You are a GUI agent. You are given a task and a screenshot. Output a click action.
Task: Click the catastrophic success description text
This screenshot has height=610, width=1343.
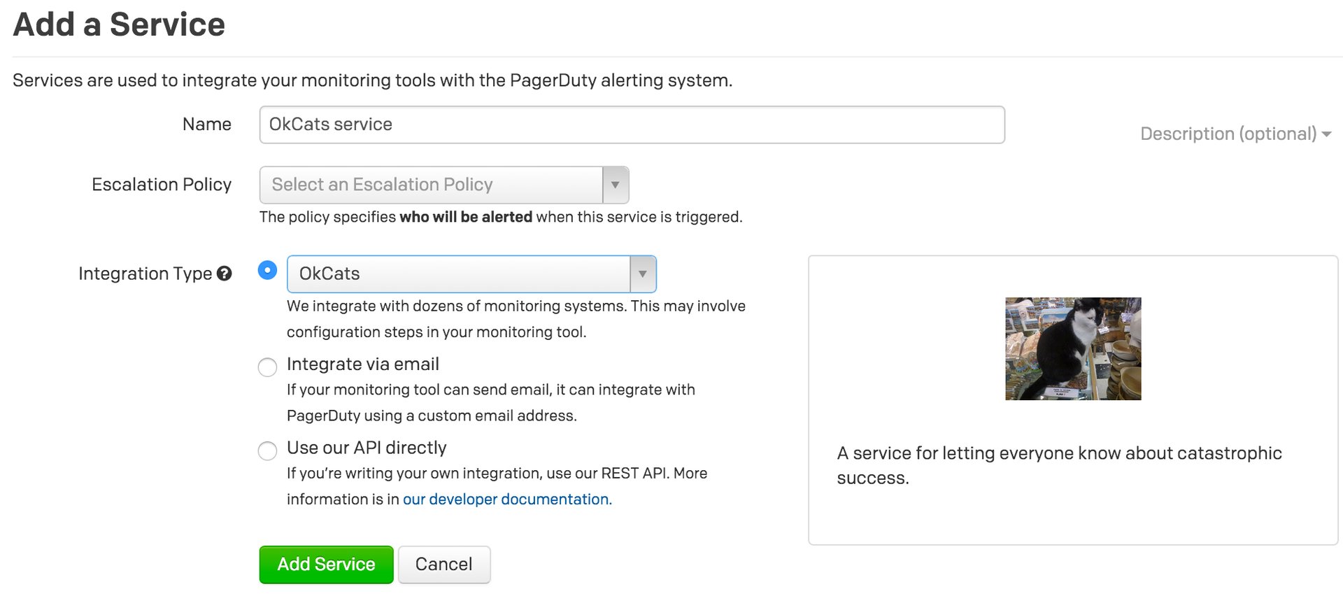[1058, 465]
